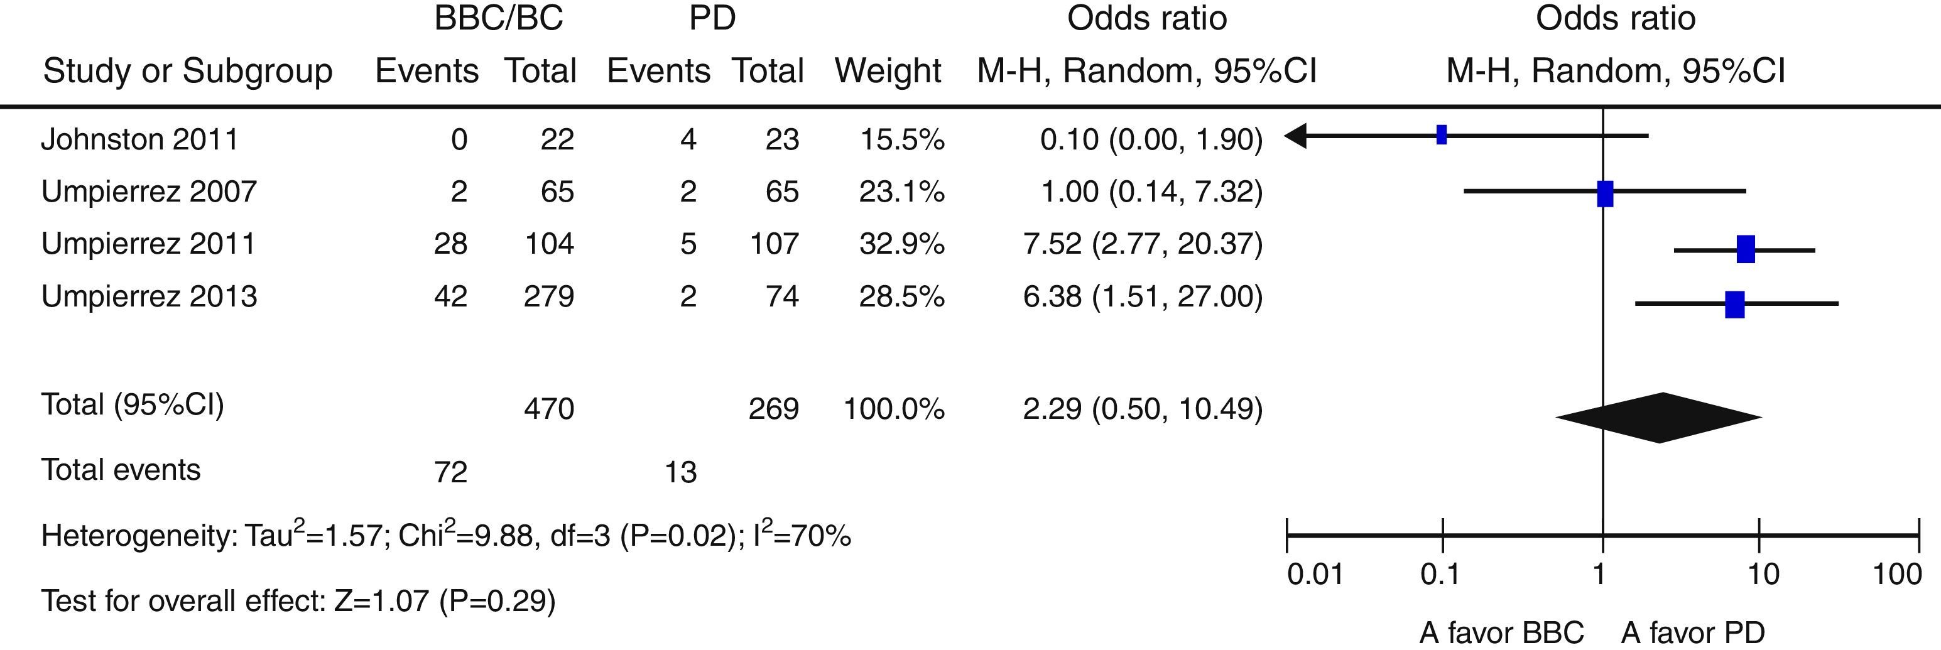Click the Umpierrez 2007 blue square marker
The height and width of the screenshot is (650, 1941).
1605,193
